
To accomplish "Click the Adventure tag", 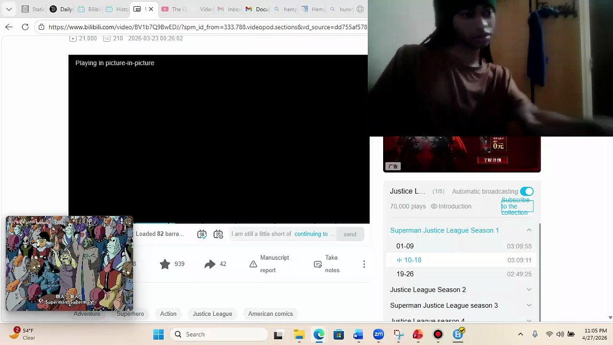I will click(87, 314).
